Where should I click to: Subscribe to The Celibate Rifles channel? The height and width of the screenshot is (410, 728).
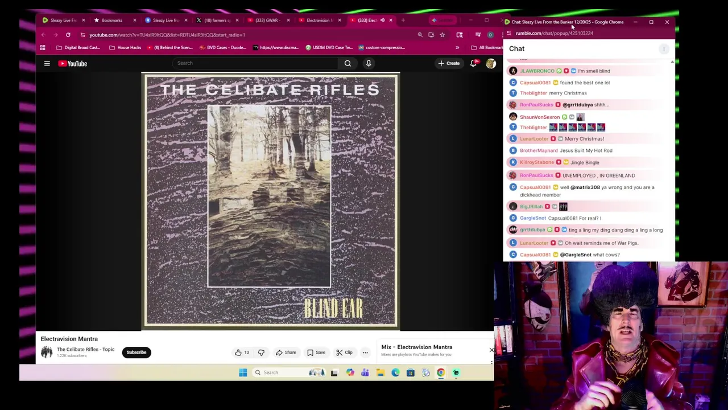(136, 352)
